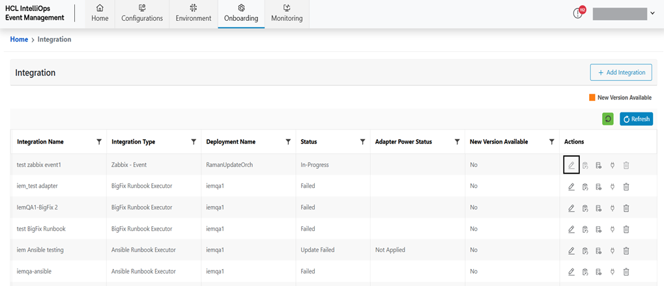Viewport: 664px width, 286px height.
Task: Follow the Home breadcrumb link
Action: coord(19,40)
